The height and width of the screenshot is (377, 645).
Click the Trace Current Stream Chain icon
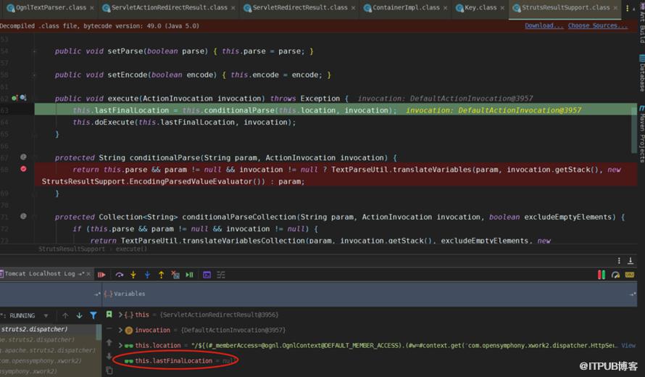tap(221, 275)
